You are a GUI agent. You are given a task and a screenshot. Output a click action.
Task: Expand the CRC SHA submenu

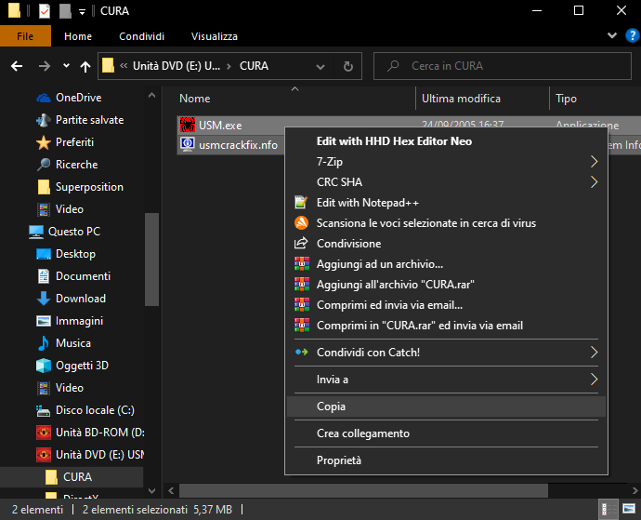click(594, 181)
